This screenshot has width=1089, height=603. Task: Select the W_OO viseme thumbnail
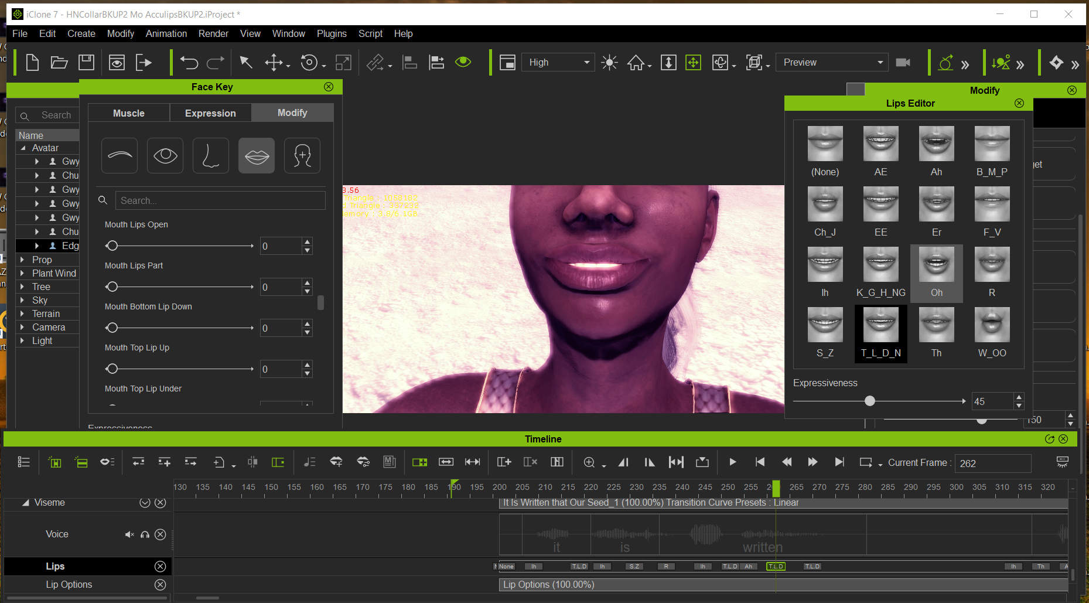coord(992,325)
